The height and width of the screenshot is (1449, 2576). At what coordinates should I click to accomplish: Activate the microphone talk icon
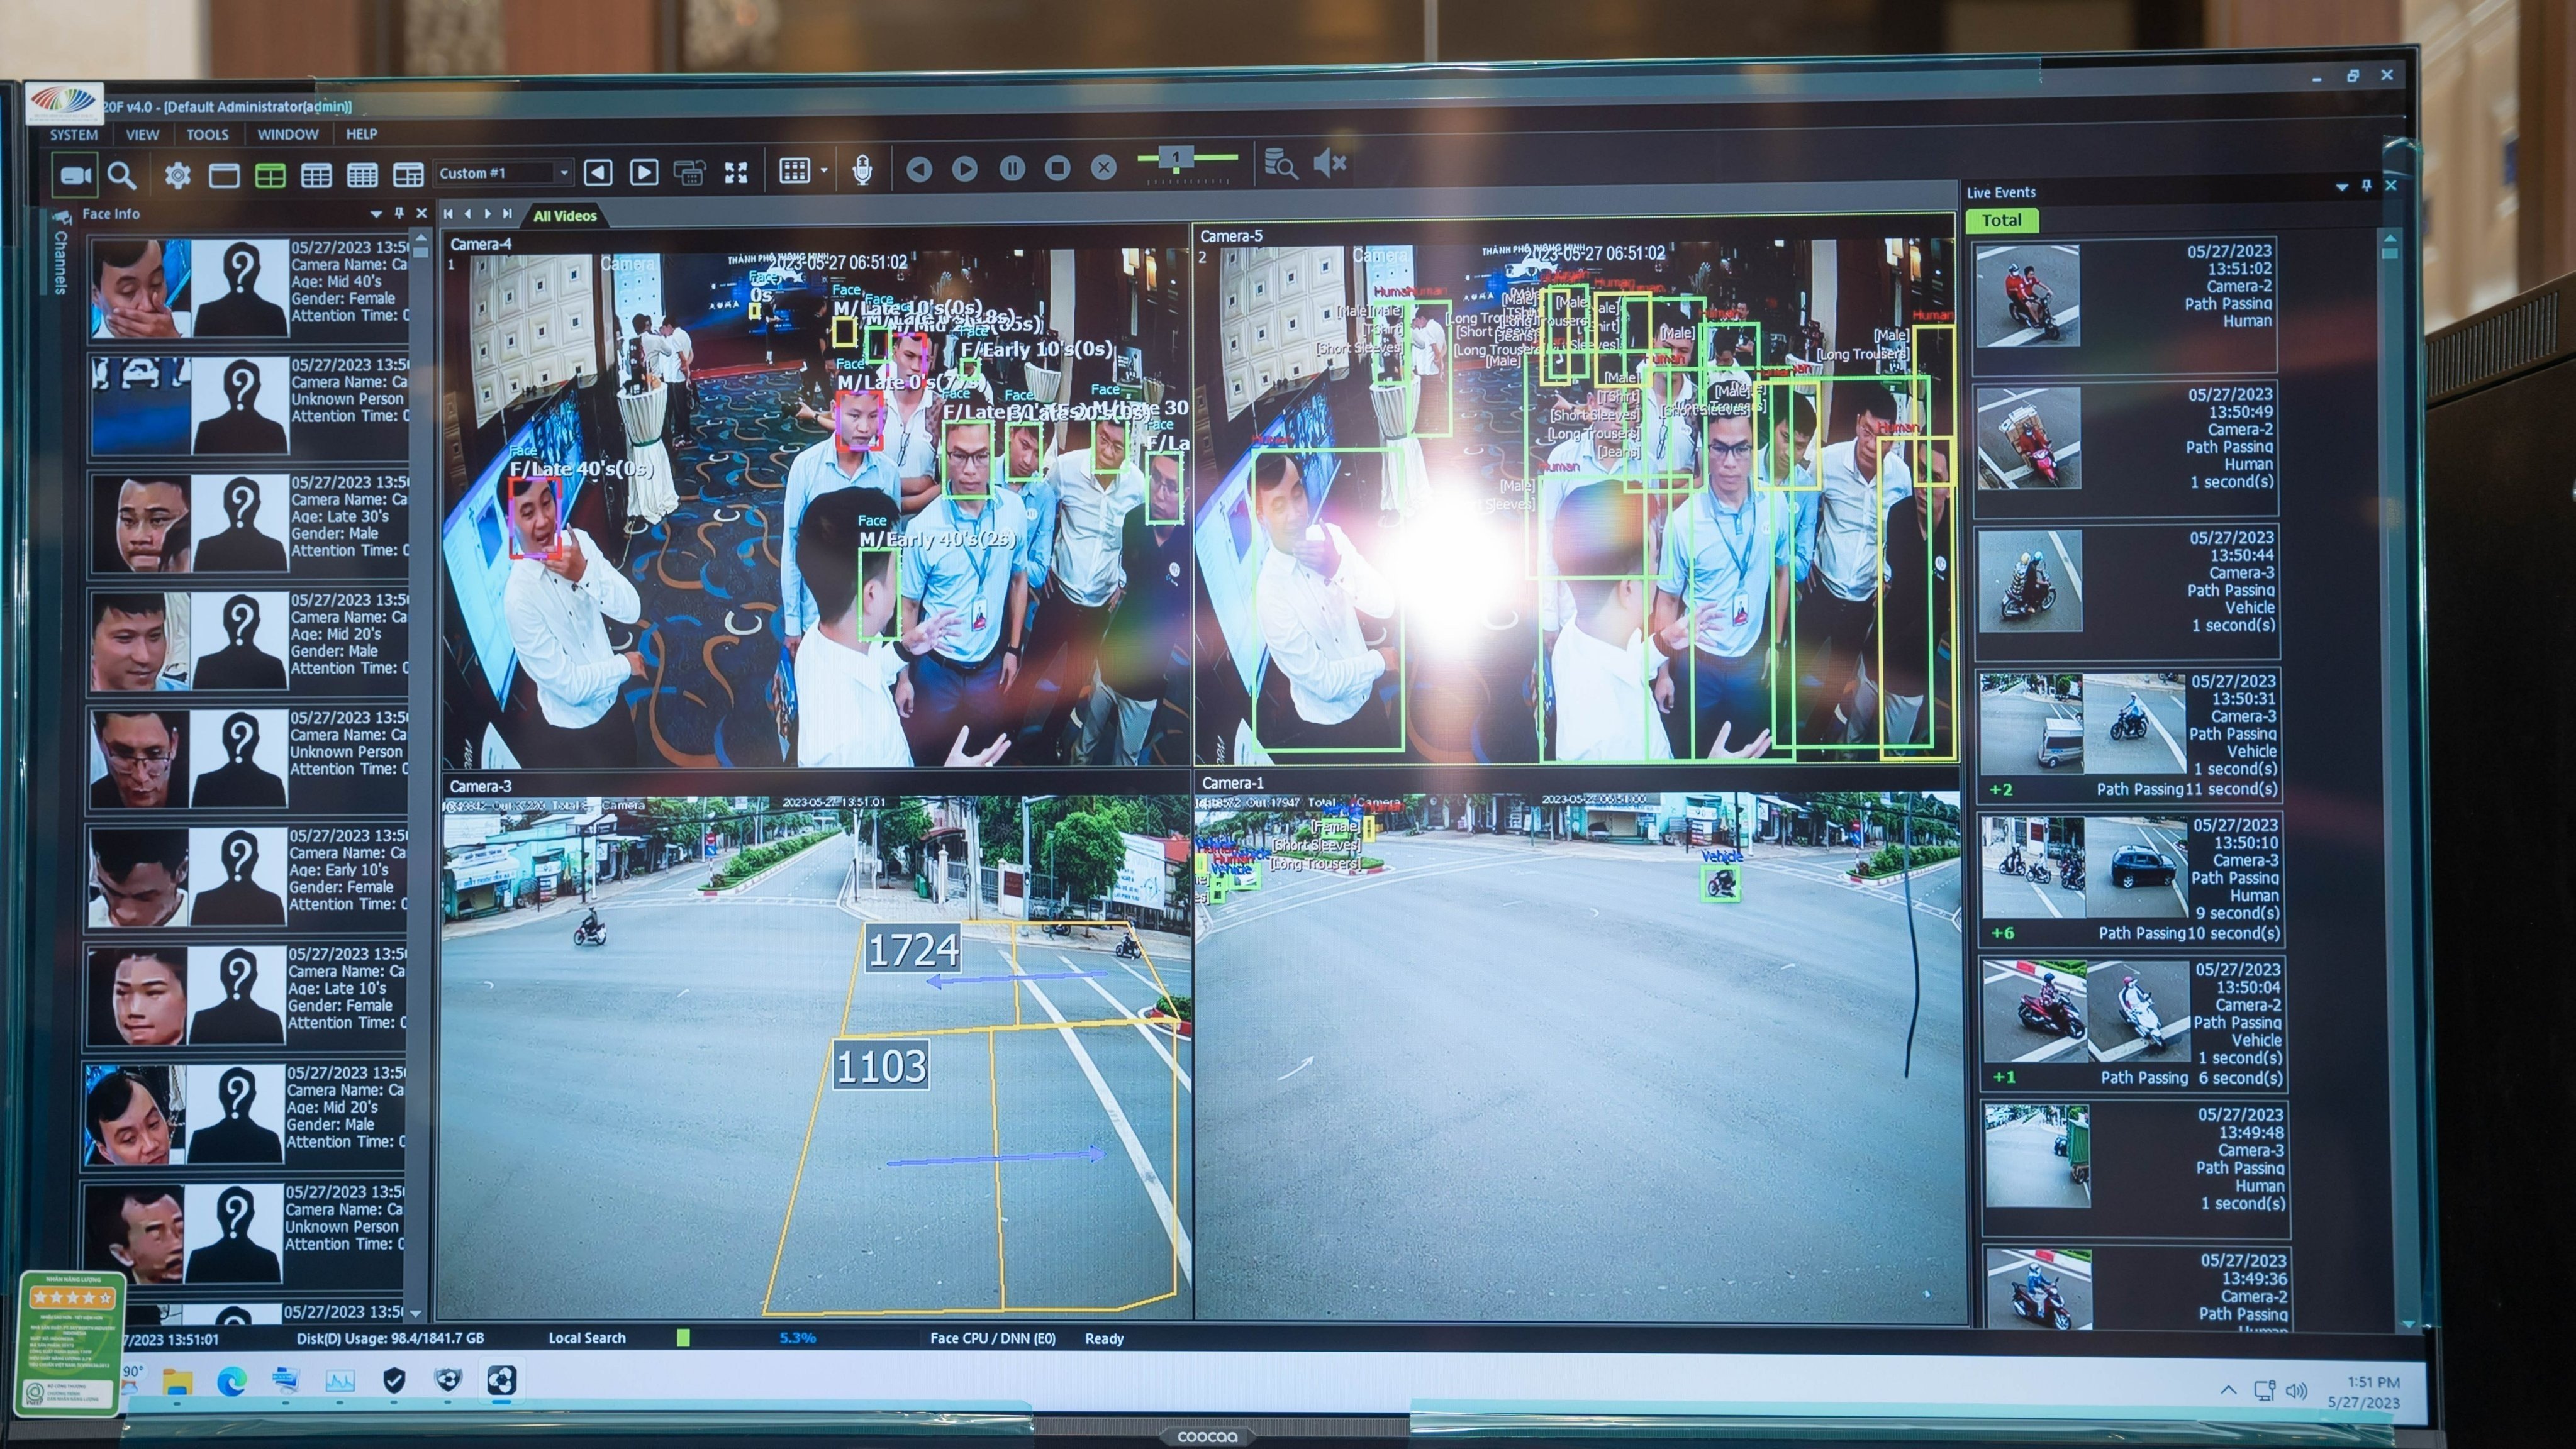click(862, 171)
